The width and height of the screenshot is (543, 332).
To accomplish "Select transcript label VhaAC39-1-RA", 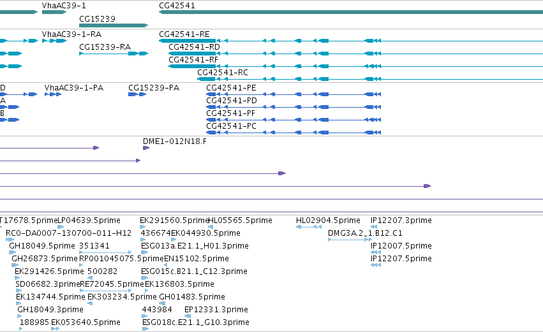I will click(71, 34).
